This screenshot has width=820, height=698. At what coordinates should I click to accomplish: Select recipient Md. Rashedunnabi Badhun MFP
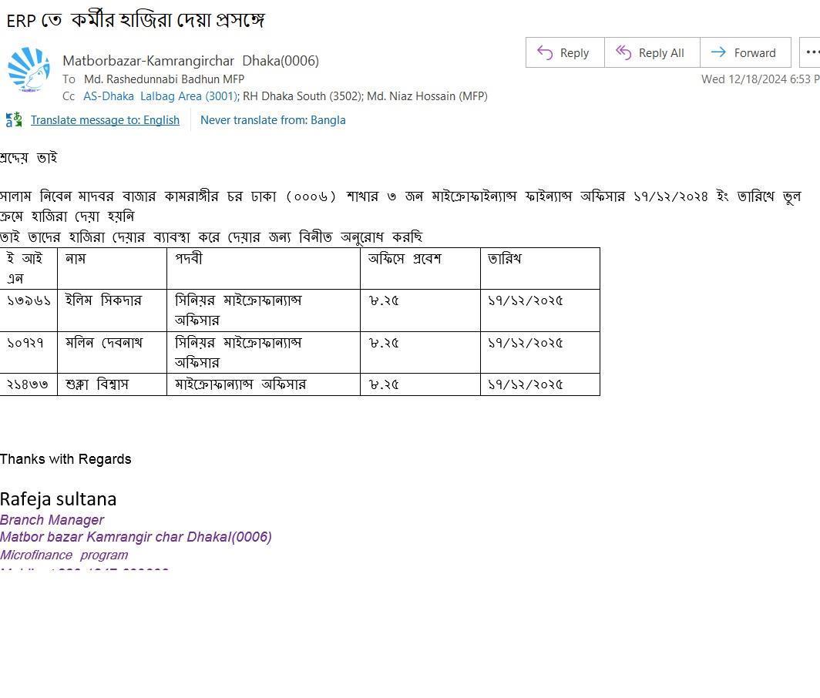(x=164, y=79)
